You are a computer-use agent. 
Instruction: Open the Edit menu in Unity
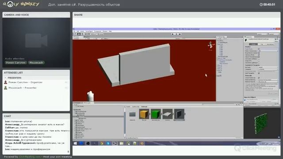(78, 31)
